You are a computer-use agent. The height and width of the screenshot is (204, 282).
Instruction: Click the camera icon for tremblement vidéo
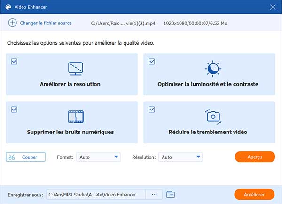click(x=213, y=117)
